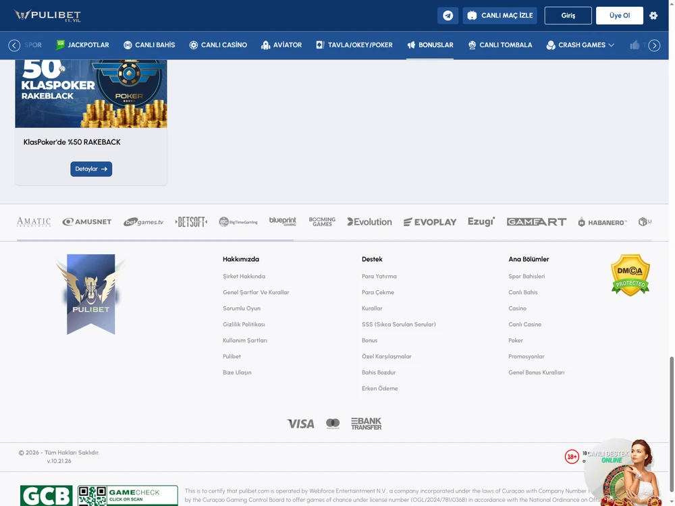Open the Şirket Hakkında link

point(244,276)
